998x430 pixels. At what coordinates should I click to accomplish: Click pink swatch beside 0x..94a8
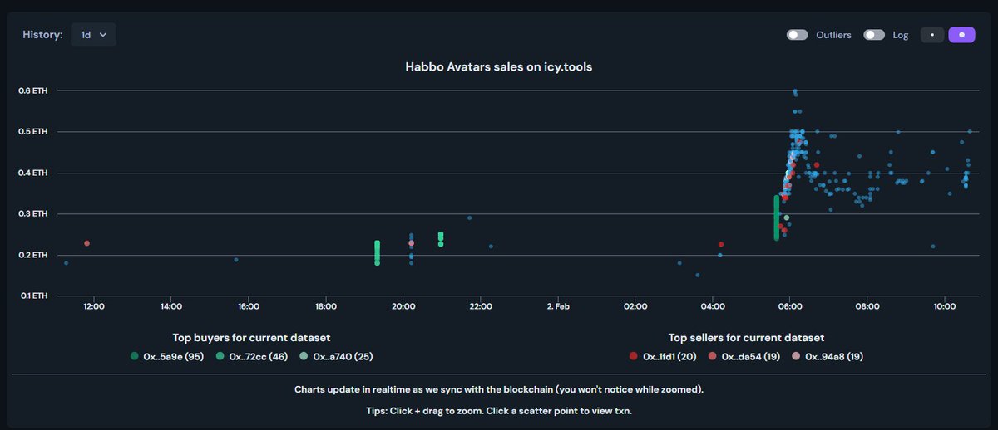796,356
